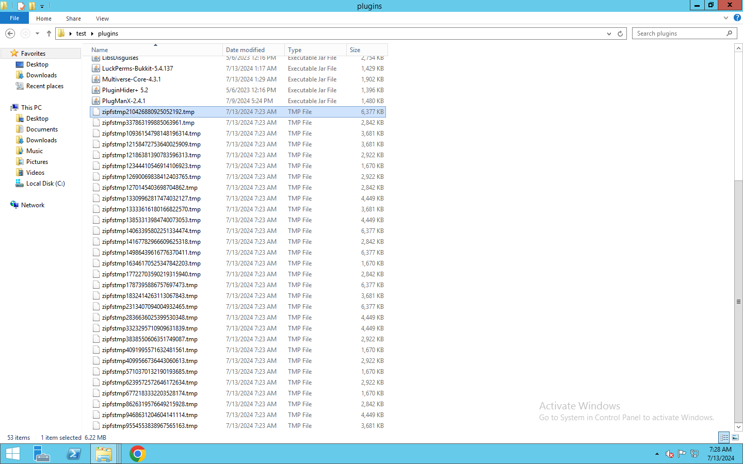Image resolution: width=743 pixels, height=464 pixels.
Task: Switch to Details view layout icon
Action: coord(724,437)
